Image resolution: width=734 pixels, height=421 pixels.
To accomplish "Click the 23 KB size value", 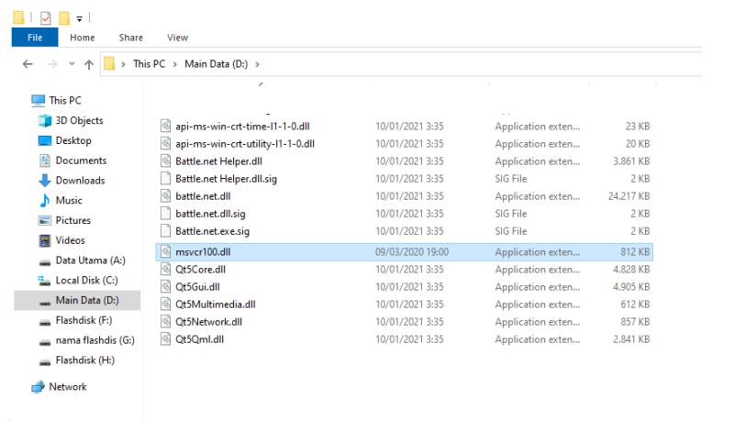I will coord(638,126).
